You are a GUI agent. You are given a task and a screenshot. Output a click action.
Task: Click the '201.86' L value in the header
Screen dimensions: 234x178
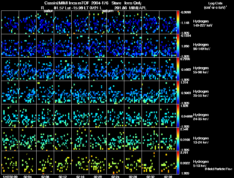(x=120, y=8)
